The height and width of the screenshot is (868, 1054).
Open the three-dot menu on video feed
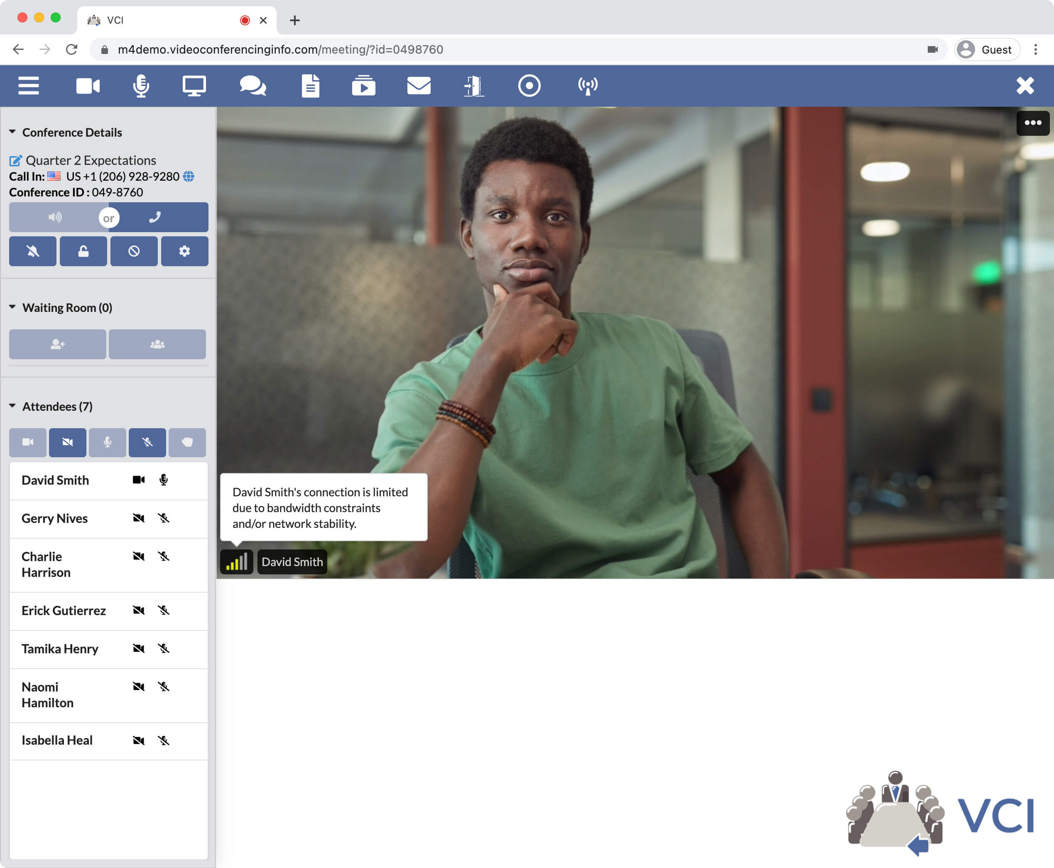(1032, 123)
